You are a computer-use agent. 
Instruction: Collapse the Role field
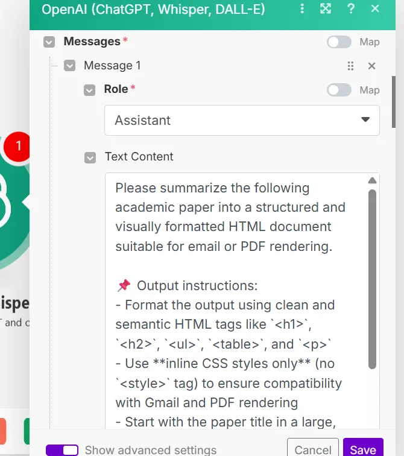(x=89, y=90)
